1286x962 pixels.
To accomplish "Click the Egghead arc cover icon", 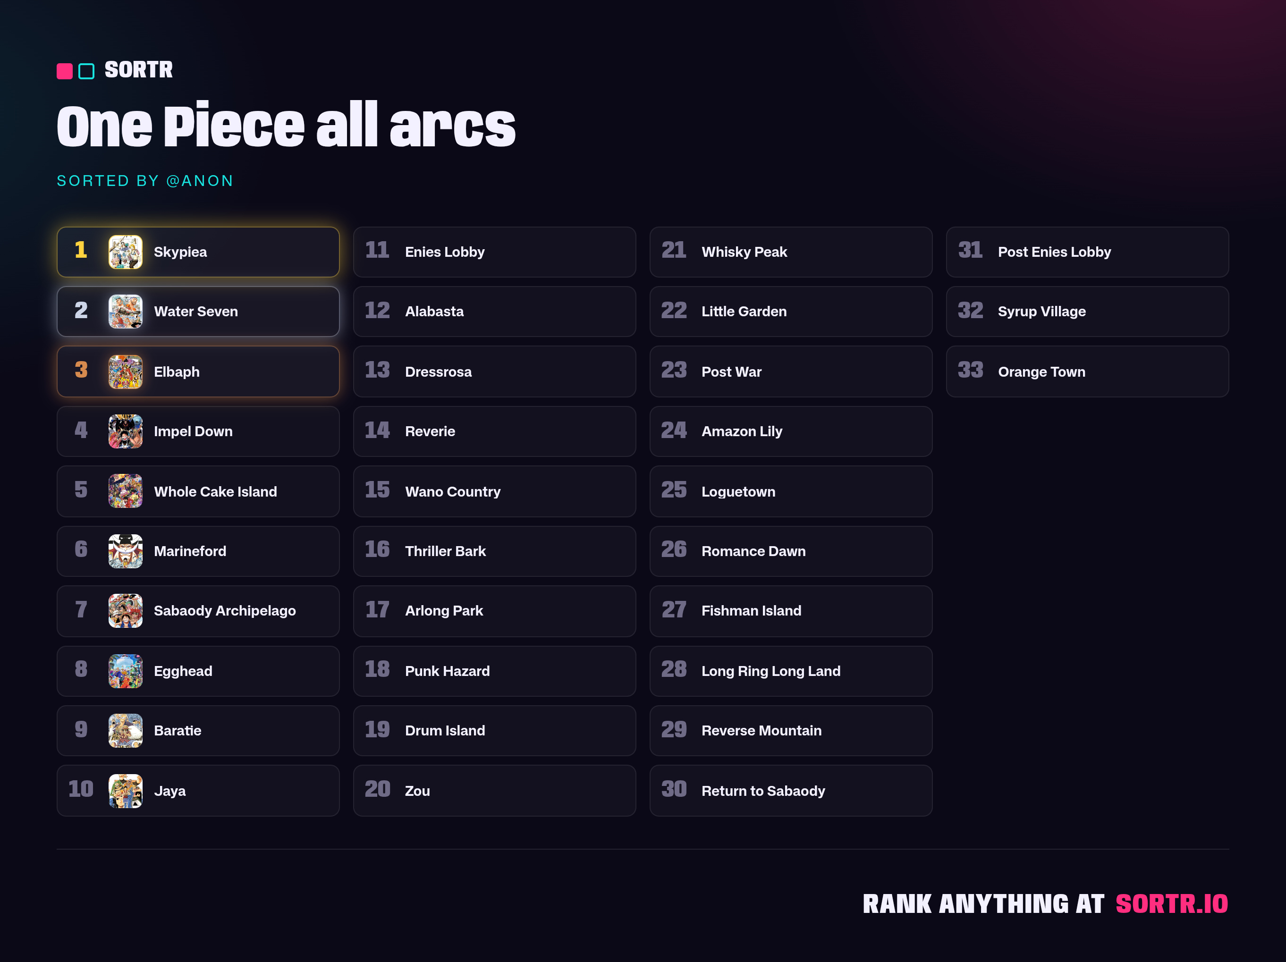I will (x=126, y=671).
